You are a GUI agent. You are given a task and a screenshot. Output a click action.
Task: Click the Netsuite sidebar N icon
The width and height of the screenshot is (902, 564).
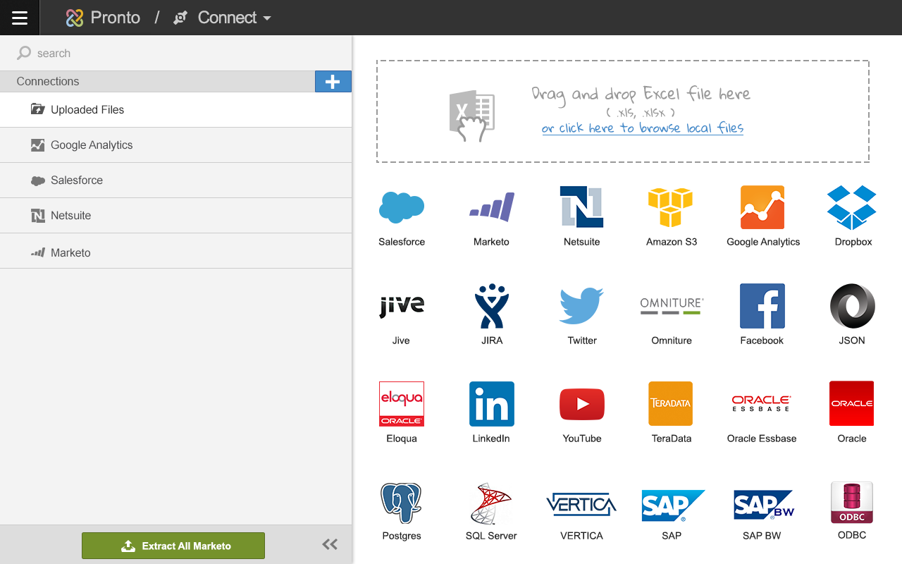click(38, 216)
